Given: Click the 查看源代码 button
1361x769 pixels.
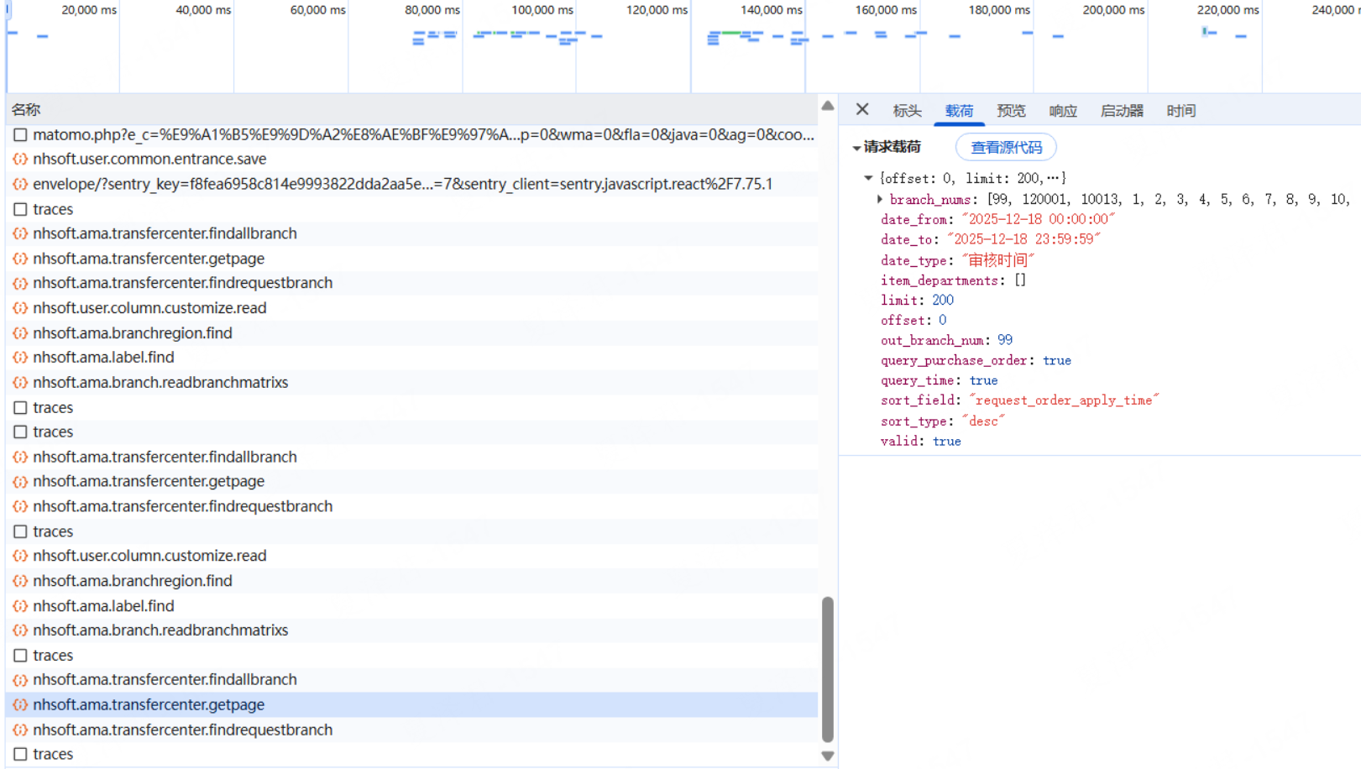Looking at the screenshot, I should click(x=1006, y=148).
